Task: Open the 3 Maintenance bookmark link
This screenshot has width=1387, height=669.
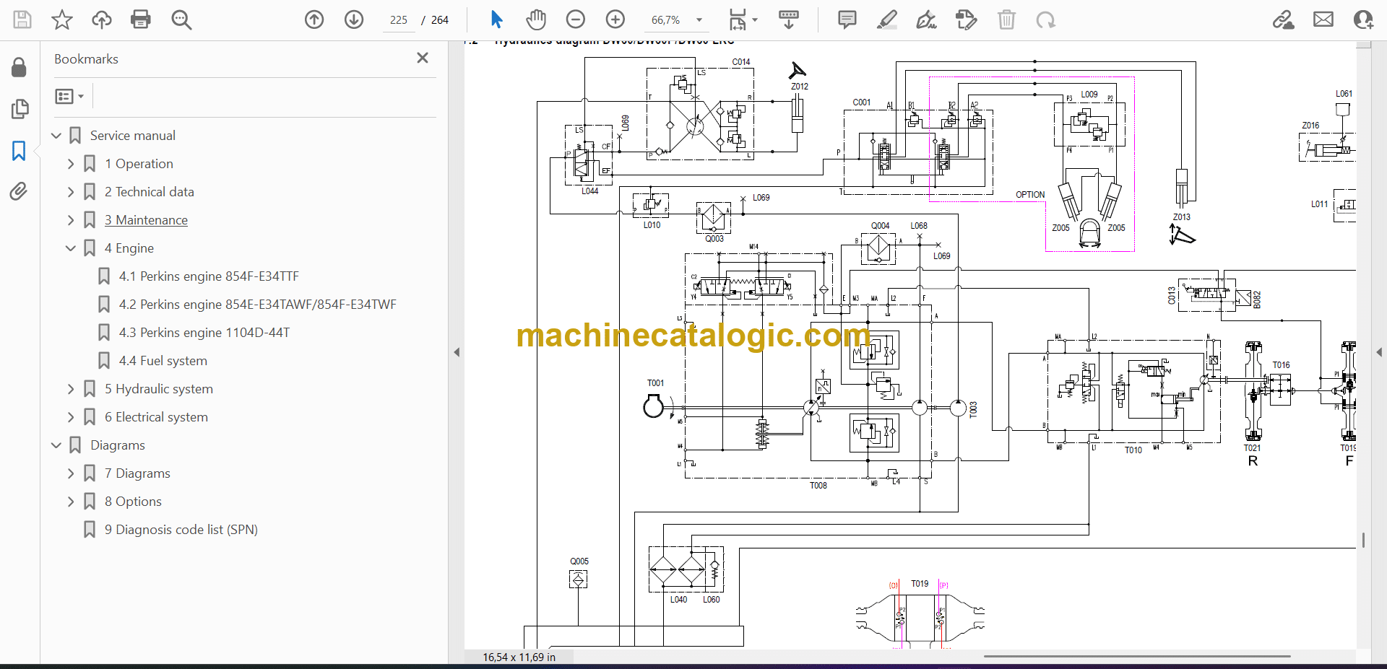Action: point(146,220)
